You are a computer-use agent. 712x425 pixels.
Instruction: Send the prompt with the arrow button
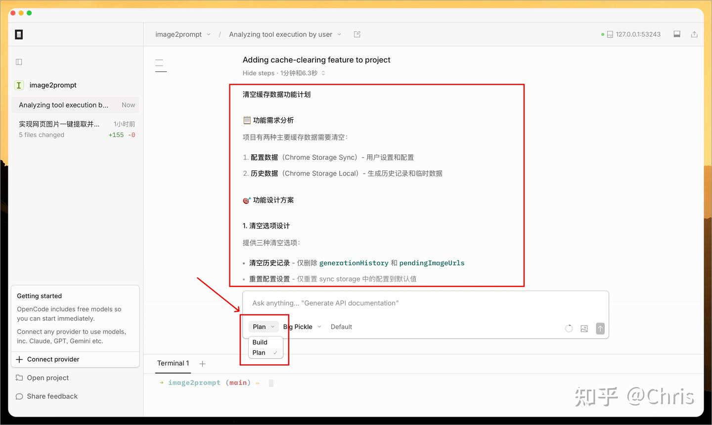(600, 329)
